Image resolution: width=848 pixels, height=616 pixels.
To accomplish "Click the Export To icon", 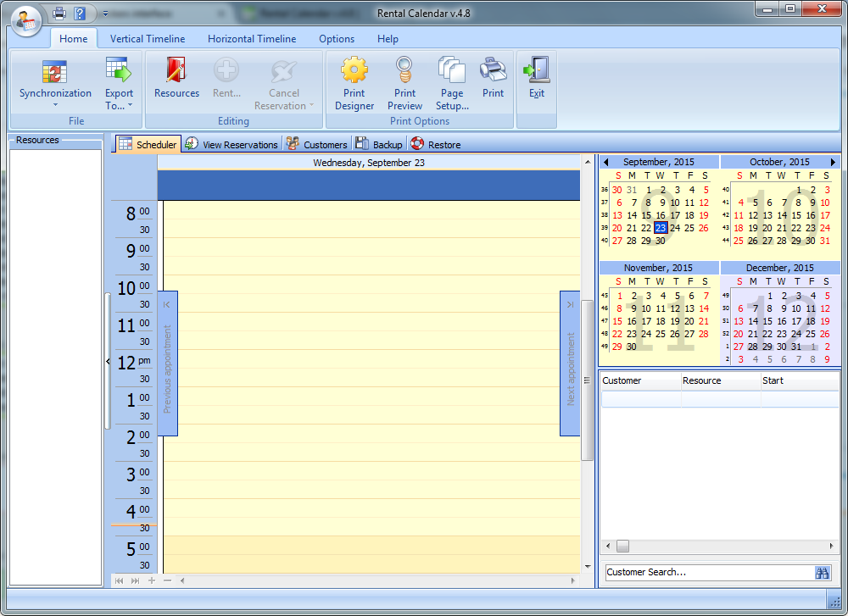I will point(119,71).
